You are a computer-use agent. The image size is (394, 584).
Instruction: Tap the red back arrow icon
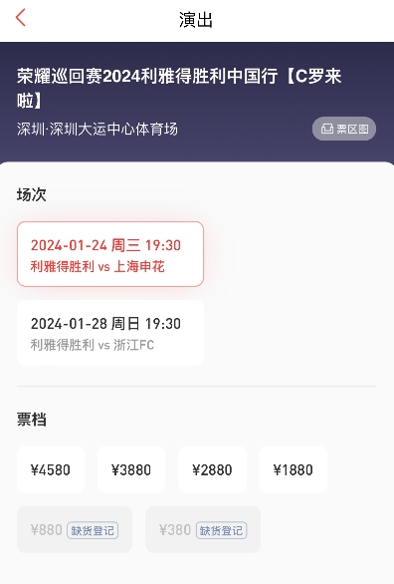[x=21, y=18]
